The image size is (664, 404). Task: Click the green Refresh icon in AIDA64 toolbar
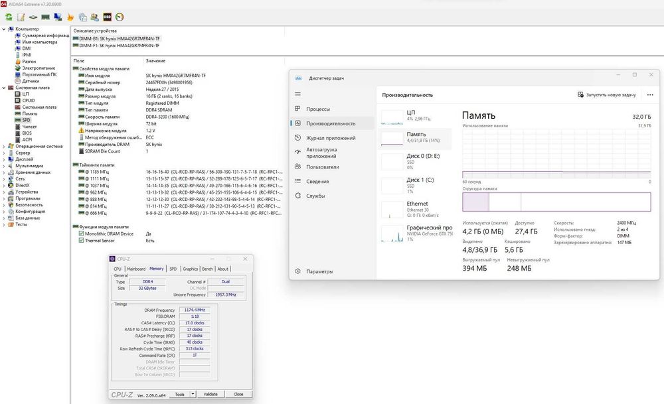[x=9, y=17]
